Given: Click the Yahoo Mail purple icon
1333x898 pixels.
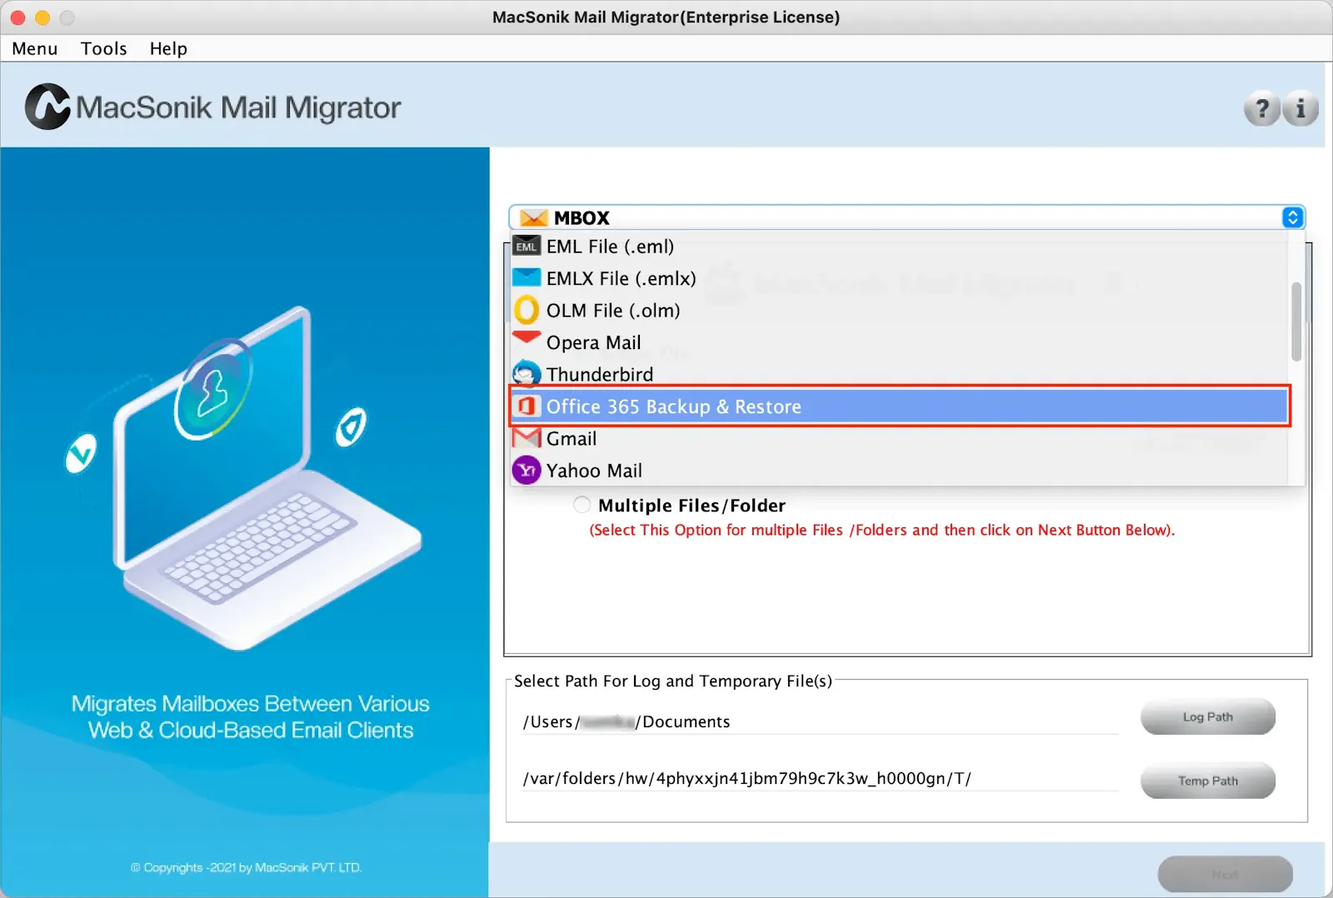Looking at the screenshot, I should click(x=527, y=471).
